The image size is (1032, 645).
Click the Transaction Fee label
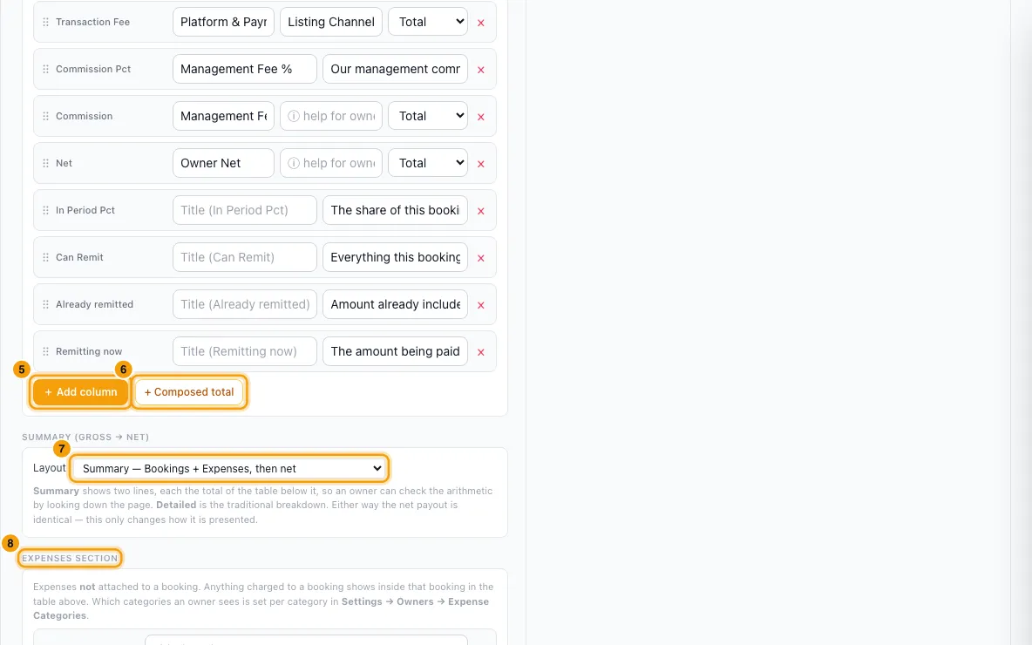point(92,22)
